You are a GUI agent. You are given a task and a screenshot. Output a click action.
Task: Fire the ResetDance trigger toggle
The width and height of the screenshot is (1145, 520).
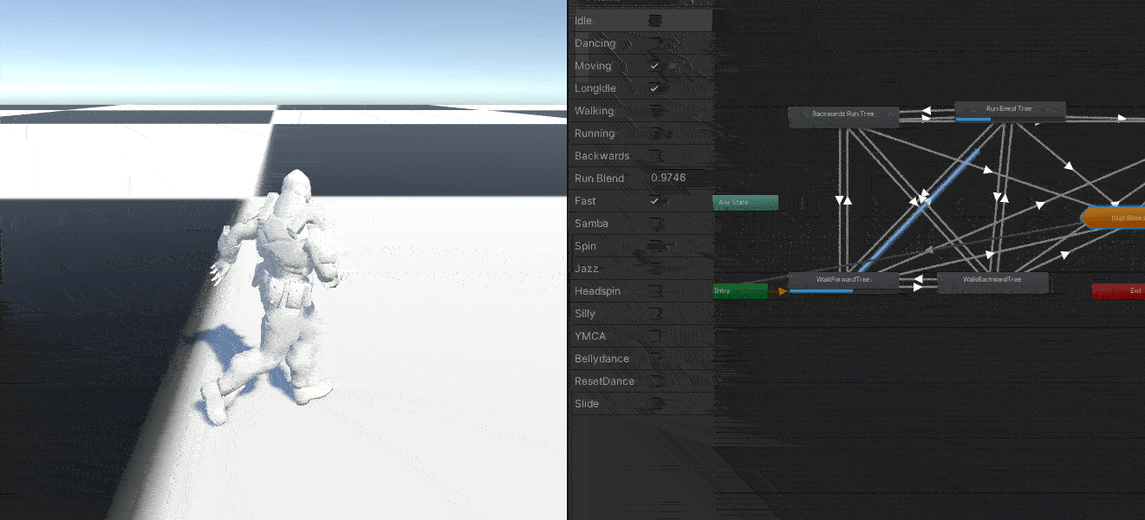(655, 380)
